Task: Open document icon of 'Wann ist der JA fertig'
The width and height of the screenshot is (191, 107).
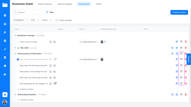Action: (x=50, y=42)
